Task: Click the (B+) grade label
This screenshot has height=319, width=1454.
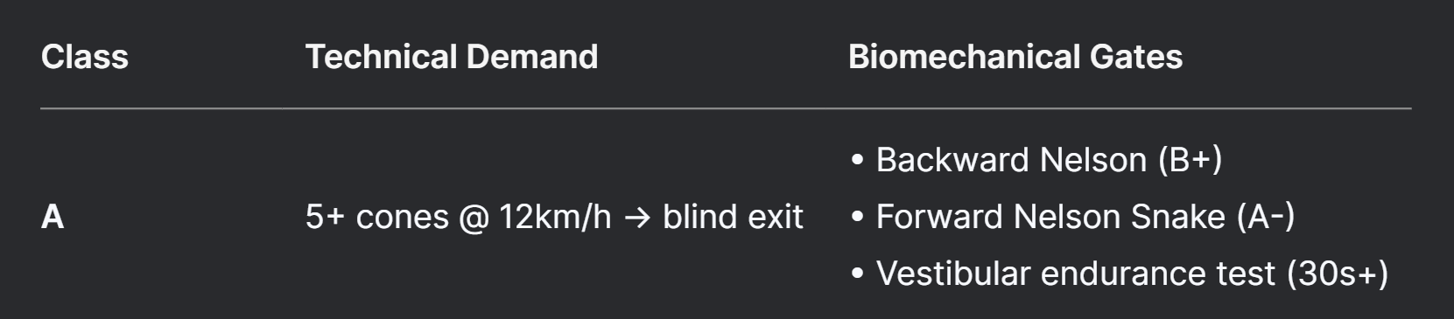Action: coord(1190,160)
